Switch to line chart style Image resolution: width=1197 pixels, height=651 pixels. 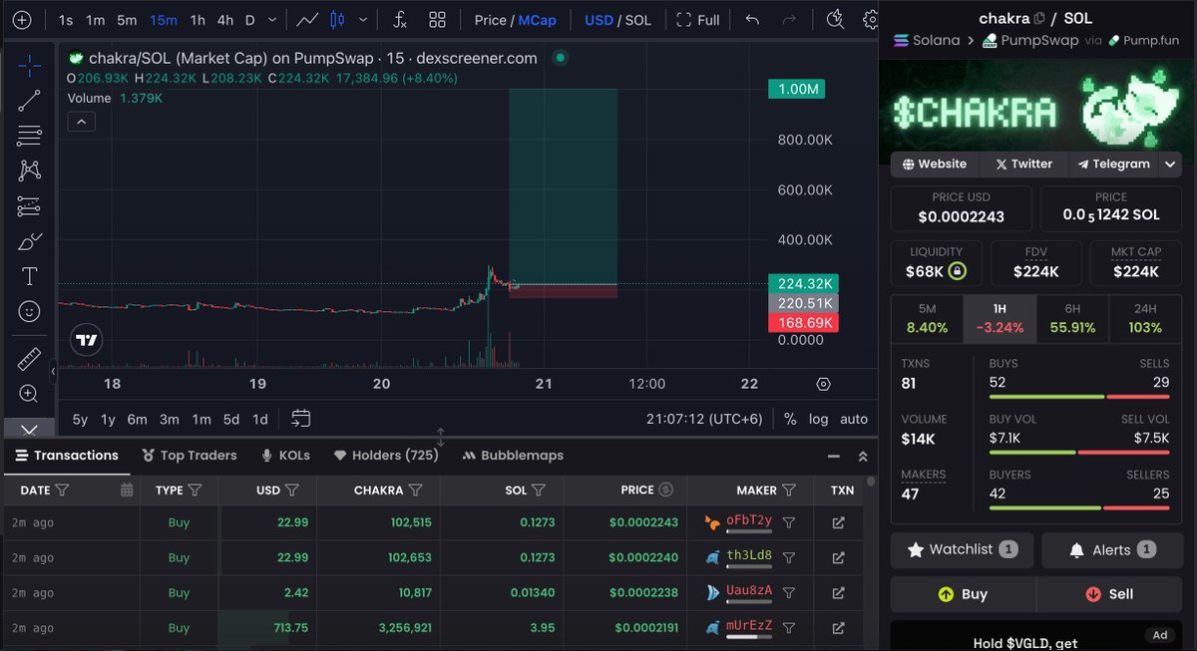[307, 20]
